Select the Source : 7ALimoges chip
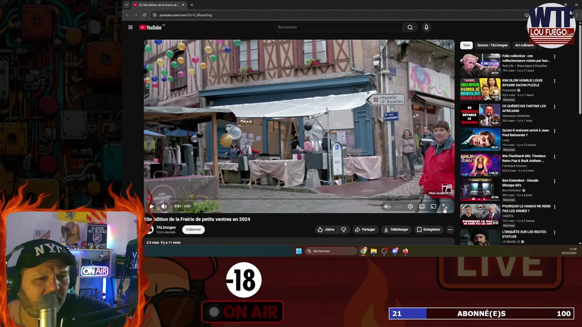The width and height of the screenshot is (582, 327). coord(492,45)
